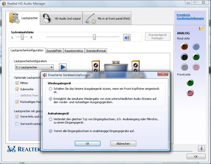Image resolution: width=211 pixels, height=164 pixels.
Task: Click the green front panel jack
Action: pos(190,83)
